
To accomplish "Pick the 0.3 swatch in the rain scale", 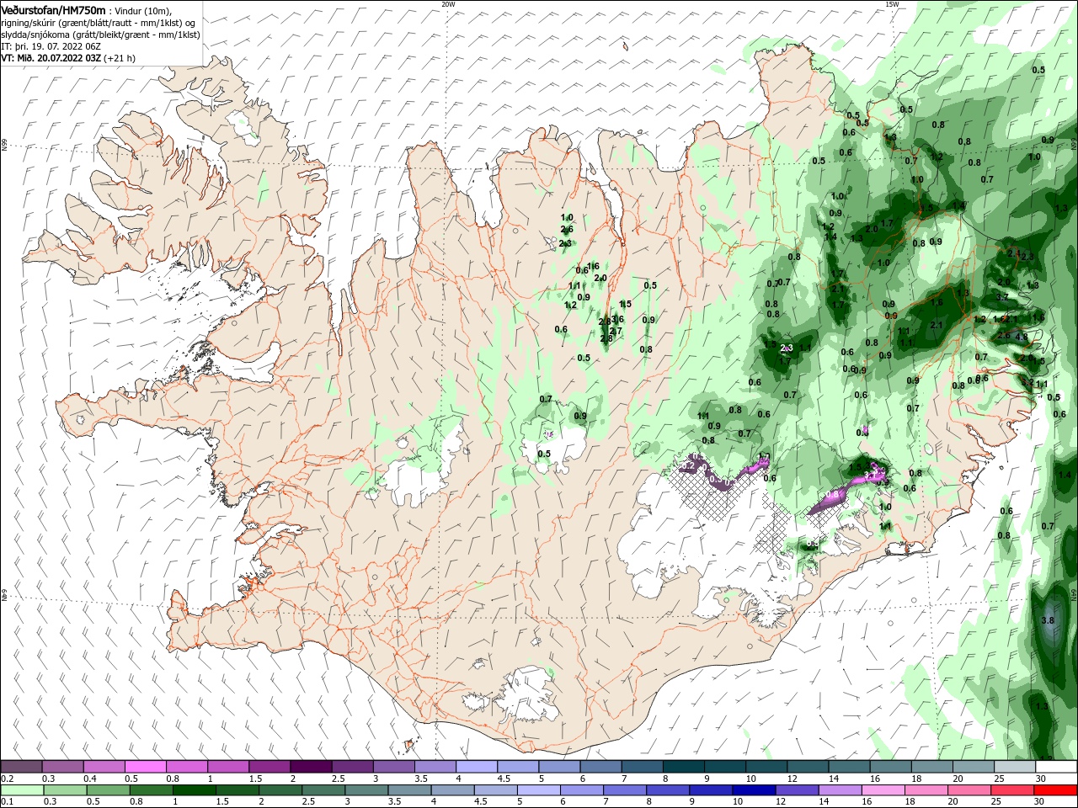I will [x=67, y=790].
